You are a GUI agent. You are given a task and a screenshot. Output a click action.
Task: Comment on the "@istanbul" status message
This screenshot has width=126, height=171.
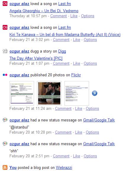pos(63,132)
